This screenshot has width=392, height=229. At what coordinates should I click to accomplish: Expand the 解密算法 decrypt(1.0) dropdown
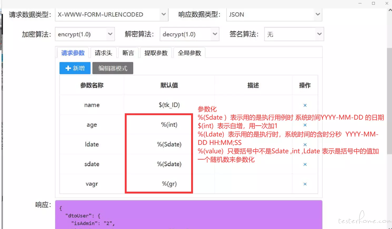point(190,34)
